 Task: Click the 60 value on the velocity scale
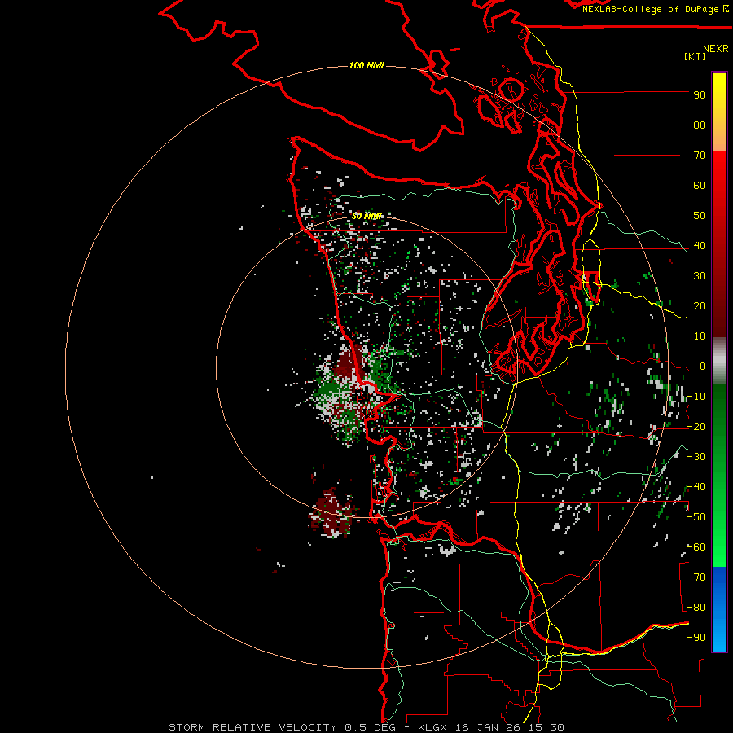(x=700, y=186)
